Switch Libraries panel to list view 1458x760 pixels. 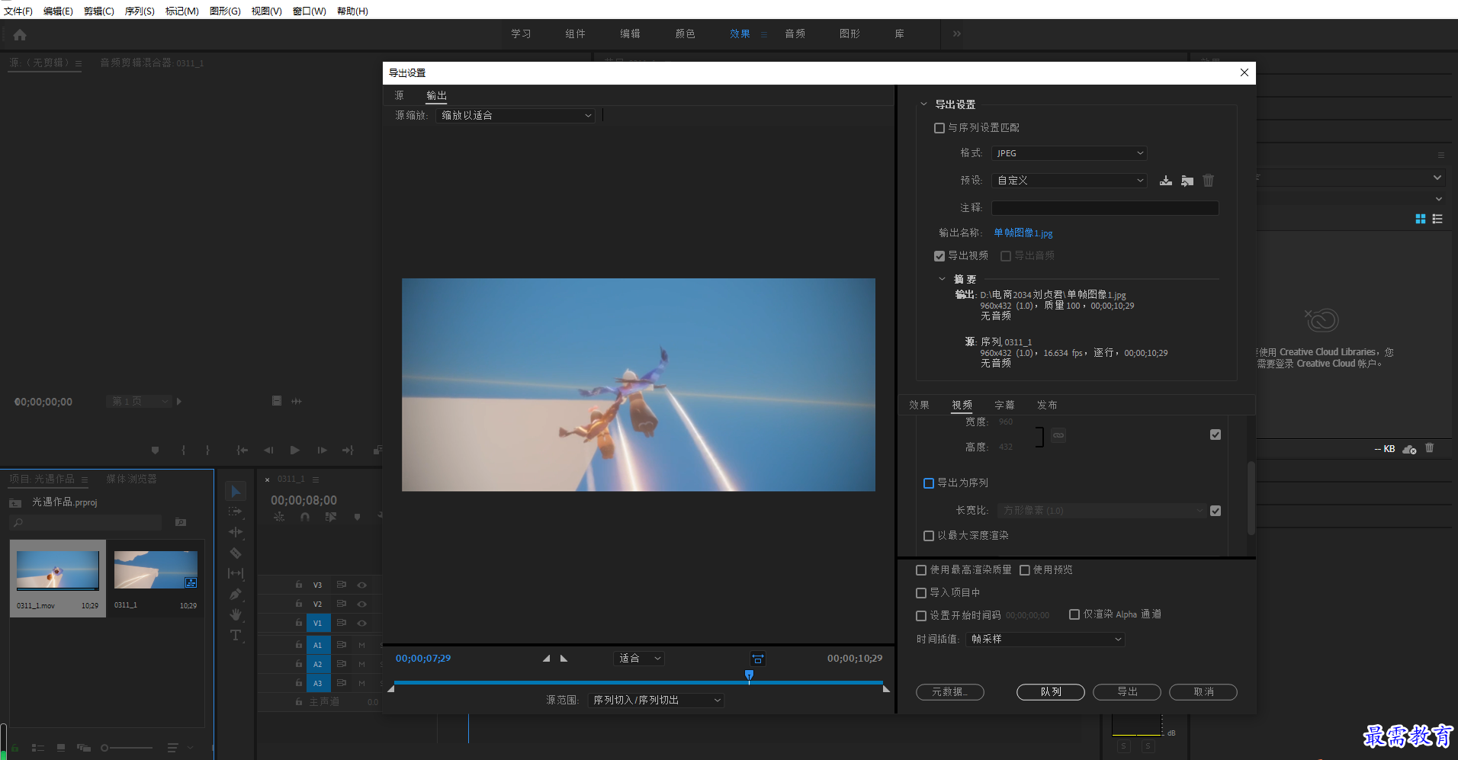click(x=1437, y=219)
